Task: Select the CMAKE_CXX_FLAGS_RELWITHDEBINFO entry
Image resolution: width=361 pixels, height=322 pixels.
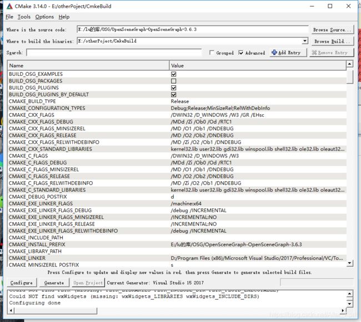Action: click(x=177, y=142)
